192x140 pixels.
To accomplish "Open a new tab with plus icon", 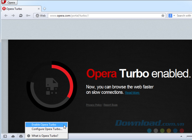I will (x=45, y=9).
